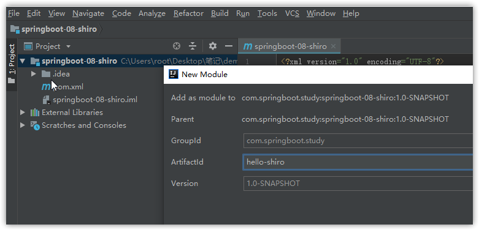
Task: Open the Project view dropdown
Action: pos(68,46)
